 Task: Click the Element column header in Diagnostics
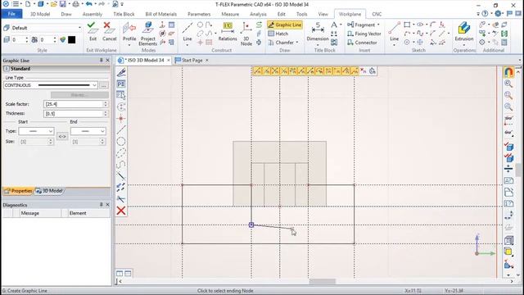78,213
